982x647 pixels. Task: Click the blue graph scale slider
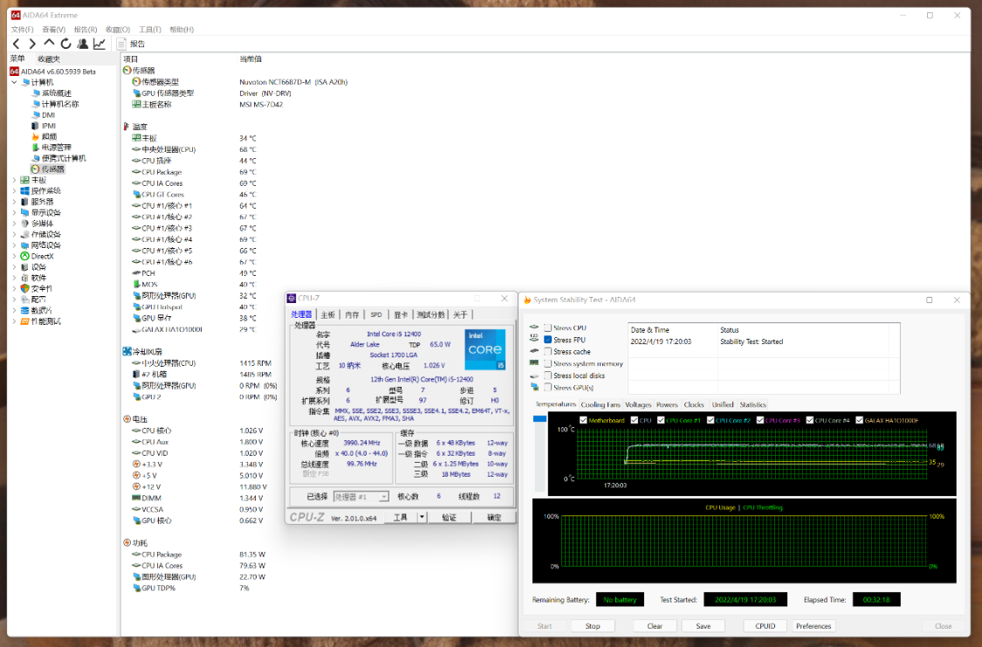click(539, 419)
